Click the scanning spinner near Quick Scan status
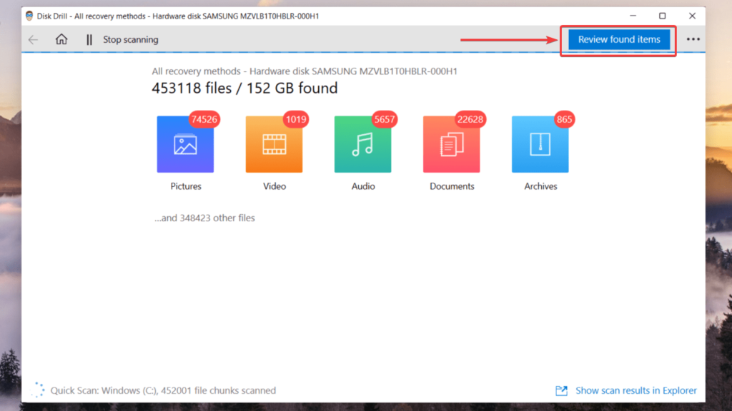 tap(36, 390)
